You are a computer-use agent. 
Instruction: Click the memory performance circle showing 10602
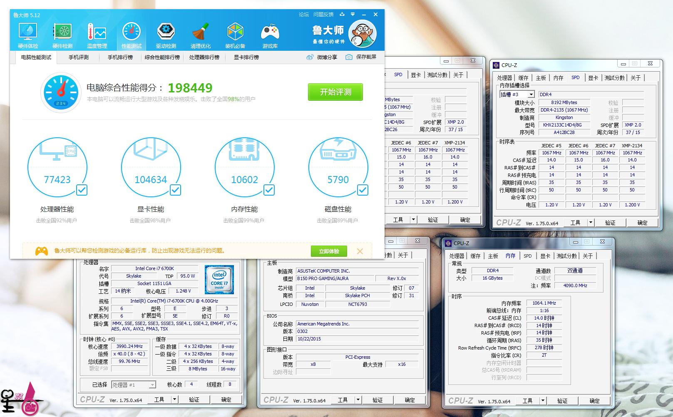click(244, 167)
